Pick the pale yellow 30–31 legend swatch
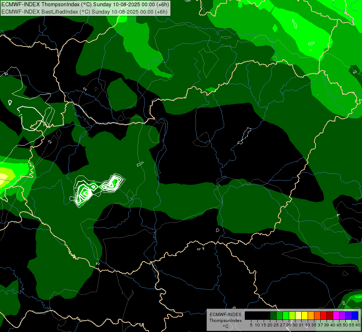The height and width of the screenshot is (332, 362). 298,315
